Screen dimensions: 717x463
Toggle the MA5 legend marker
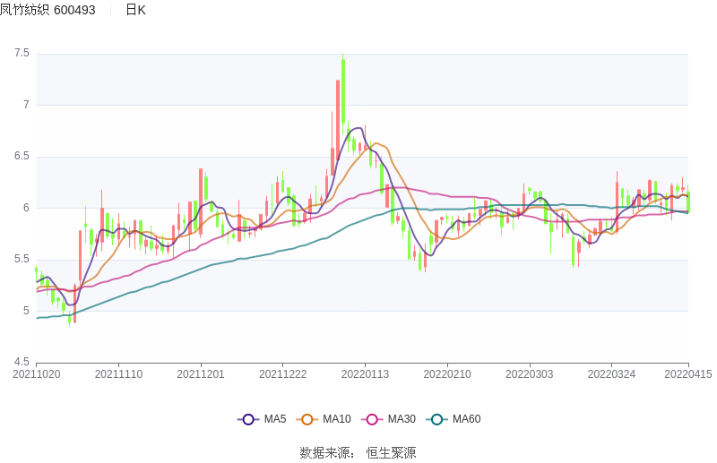click(248, 419)
